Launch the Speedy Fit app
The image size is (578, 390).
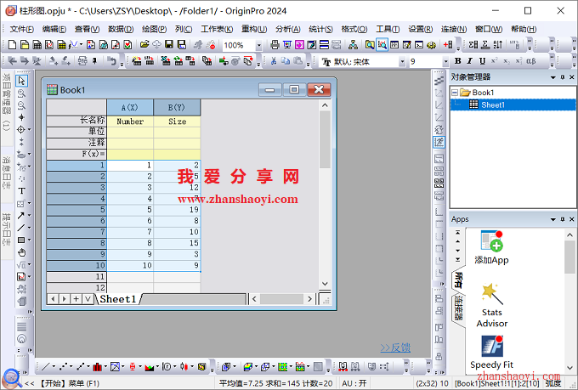(x=492, y=353)
